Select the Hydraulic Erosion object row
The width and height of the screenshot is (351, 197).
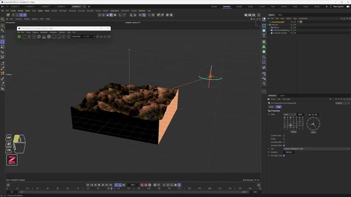coord(280,33)
